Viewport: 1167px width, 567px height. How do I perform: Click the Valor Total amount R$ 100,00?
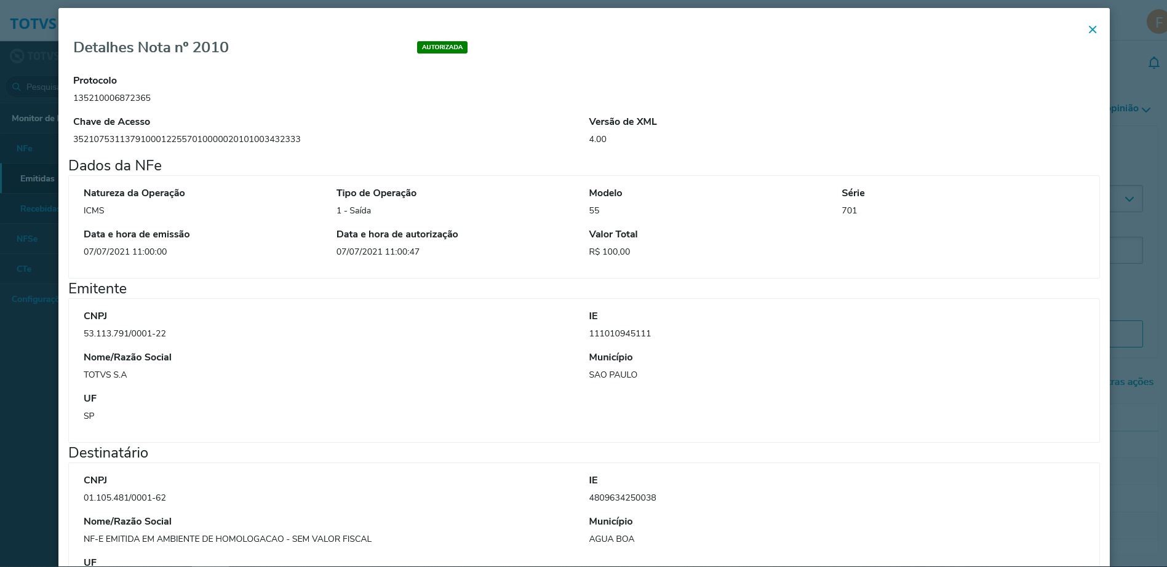pyautogui.click(x=610, y=252)
